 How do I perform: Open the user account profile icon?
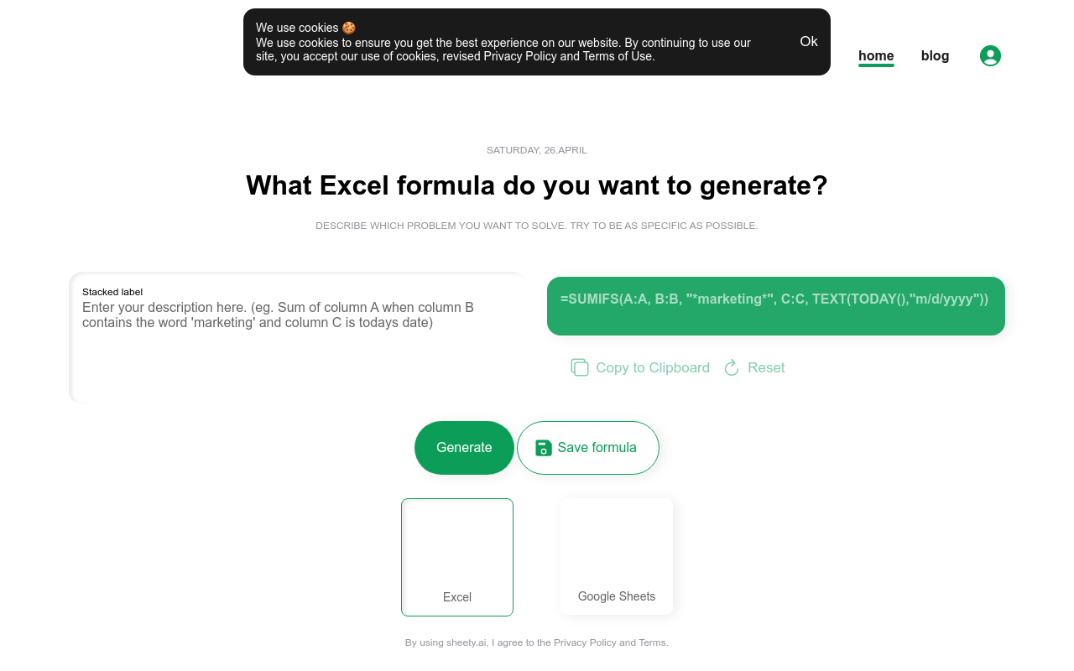click(990, 55)
